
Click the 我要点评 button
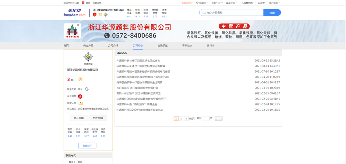(x=87, y=146)
